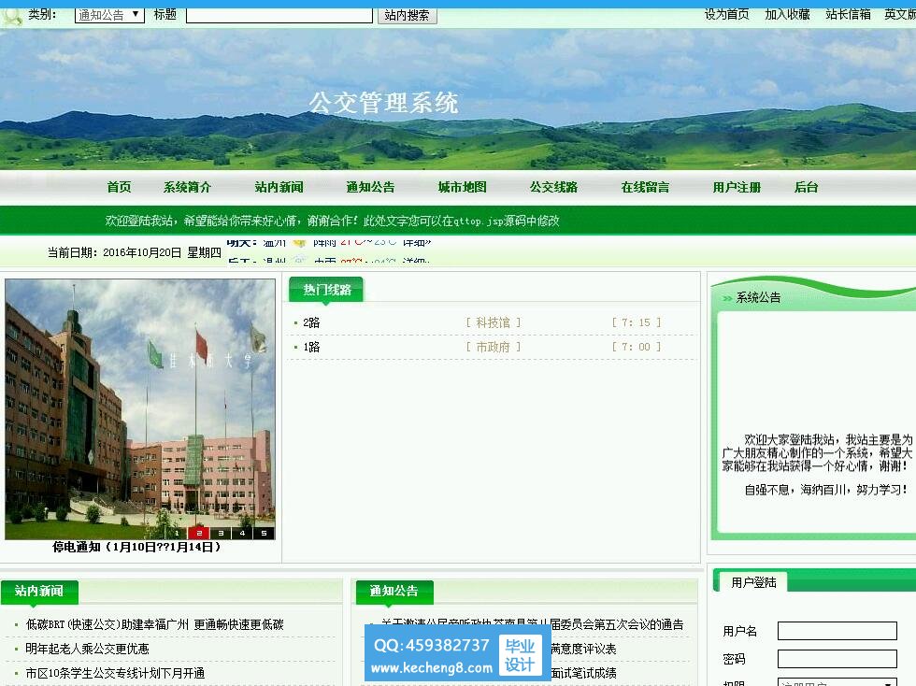This screenshot has height=686, width=916.
Task: Show slide 3 of the image slideshow
Action: click(x=221, y=533)
